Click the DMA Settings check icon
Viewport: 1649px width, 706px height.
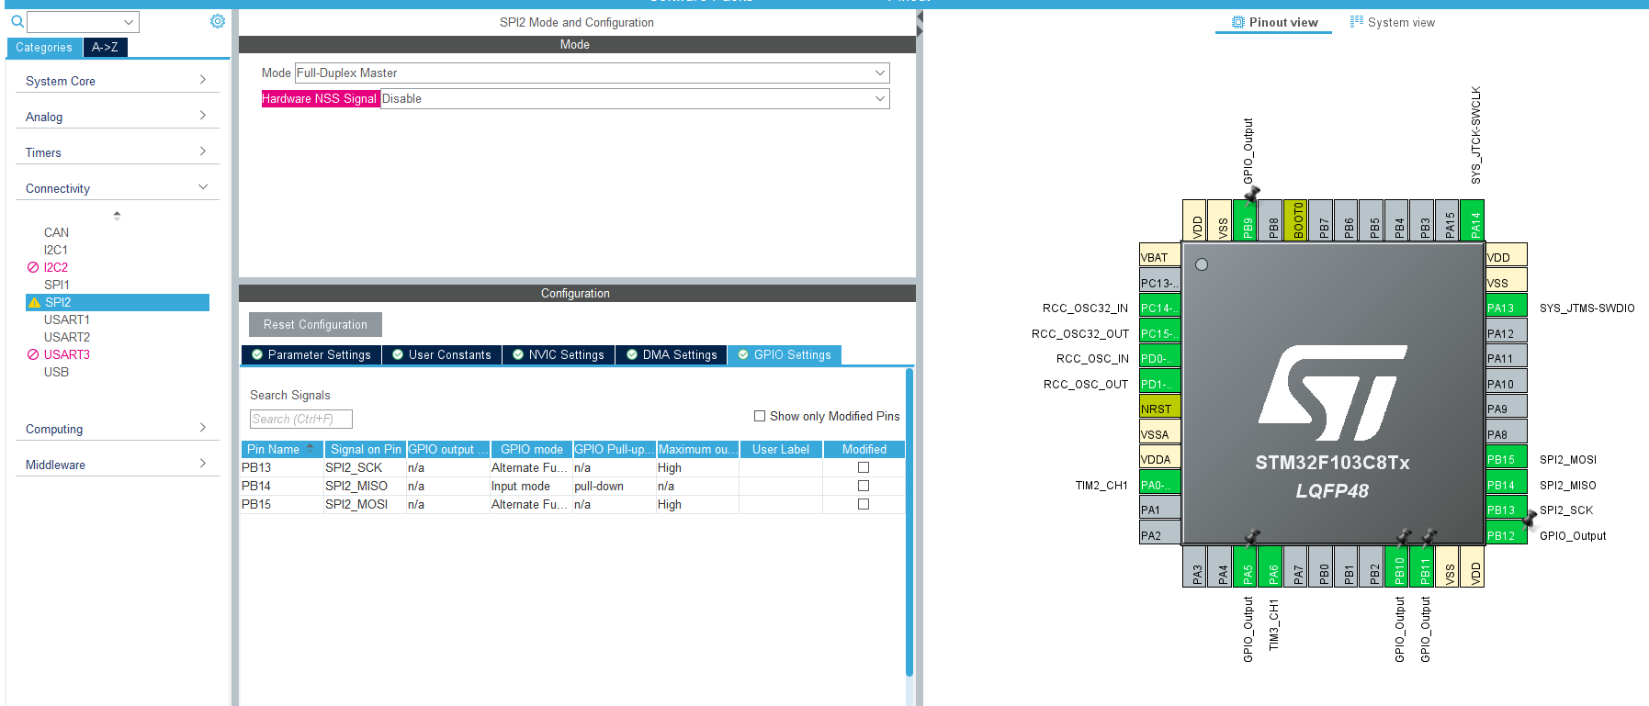pos(632,354)
